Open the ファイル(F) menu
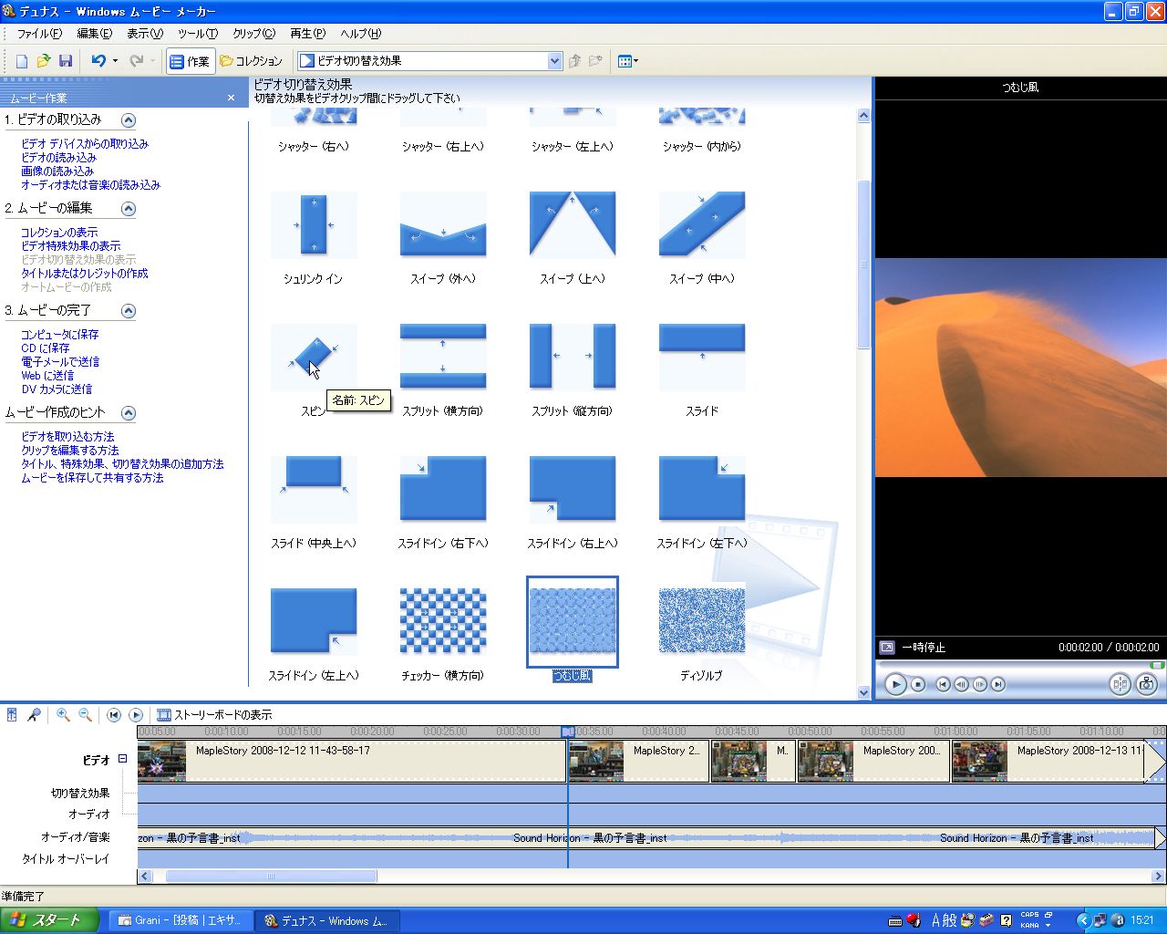This screenshot has width=1167, height=934. pyautogui.click(x=40, y=34)
